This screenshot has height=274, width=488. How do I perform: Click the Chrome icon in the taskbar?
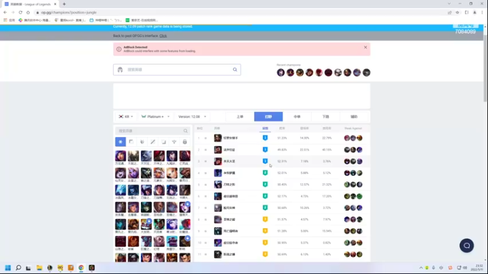pos(81,267)
